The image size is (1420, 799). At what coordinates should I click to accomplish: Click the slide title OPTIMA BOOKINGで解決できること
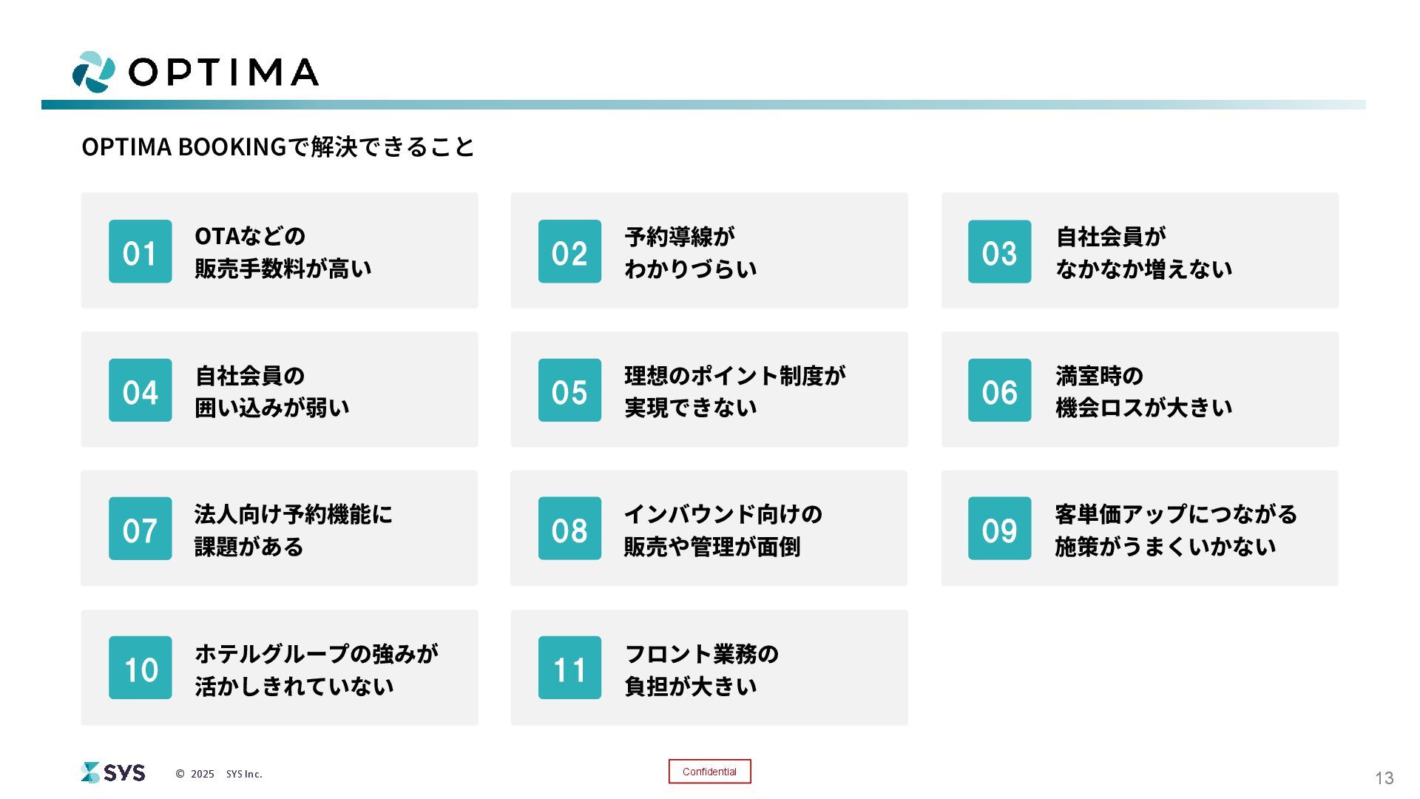coord(278,146)
